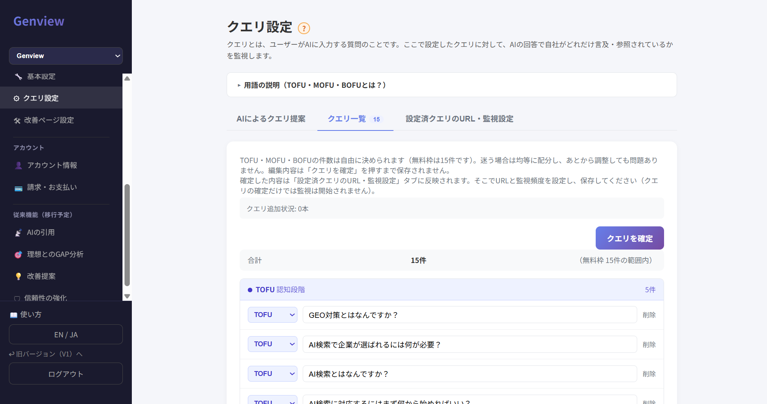This screenshot has width=767, height=404.
Task: Expand 旧バージョン (V1) link
Action: (x=46, y=354)
